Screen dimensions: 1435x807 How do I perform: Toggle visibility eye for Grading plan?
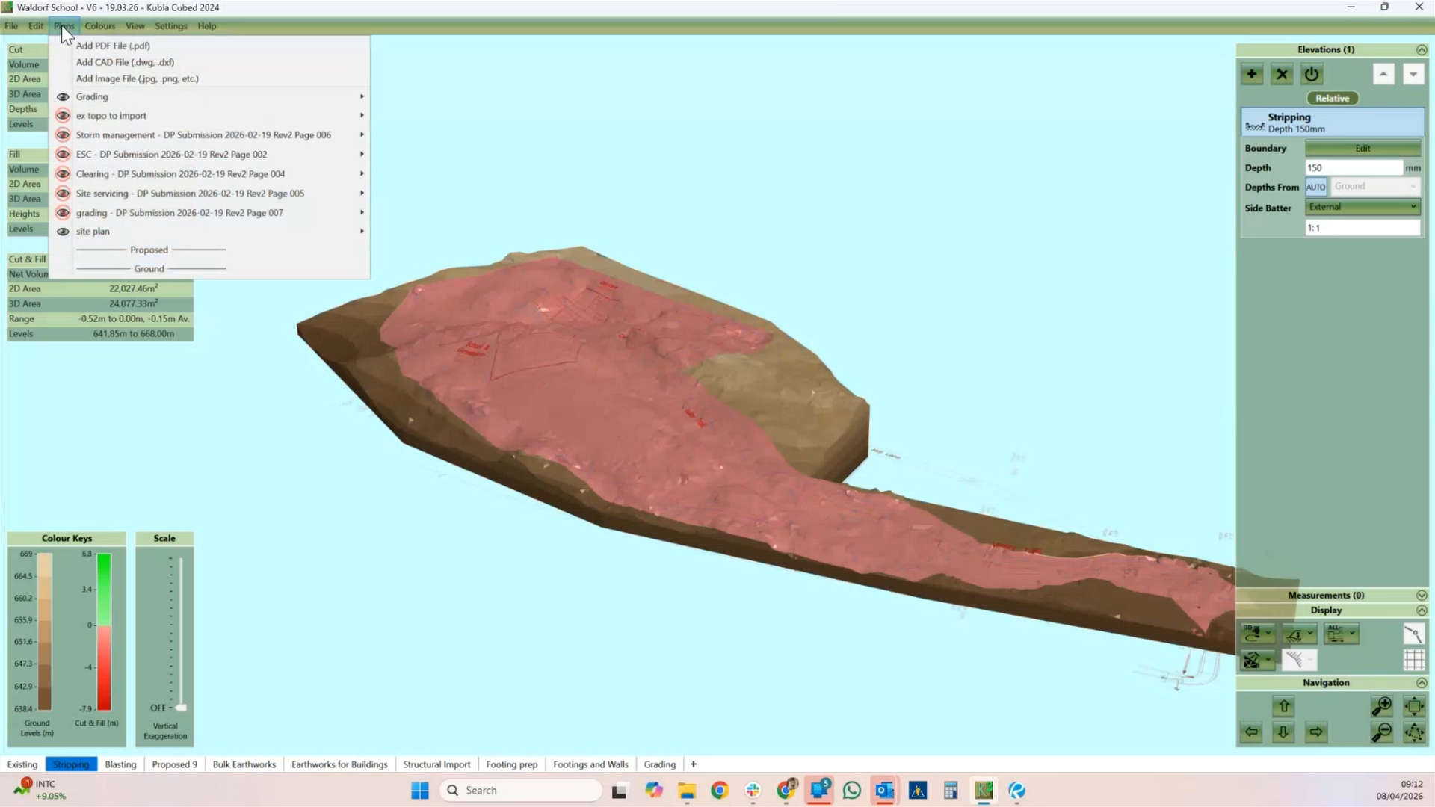(63, 97)
